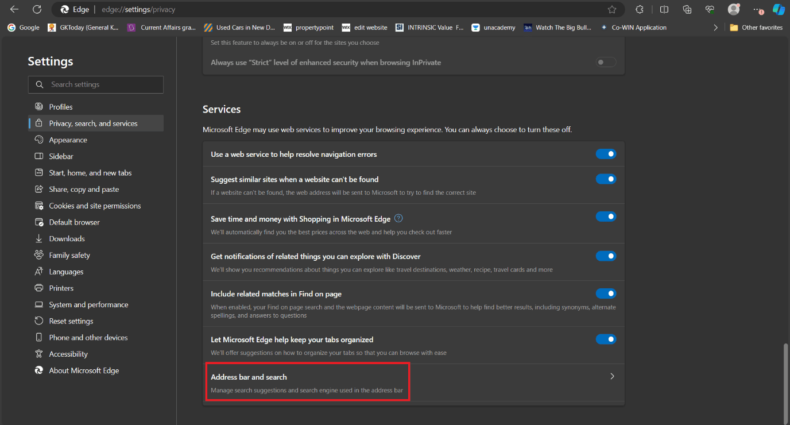The width and height of the screenshot is (790, 425).
Task: Open Printers settings
Action: point(96,288)
